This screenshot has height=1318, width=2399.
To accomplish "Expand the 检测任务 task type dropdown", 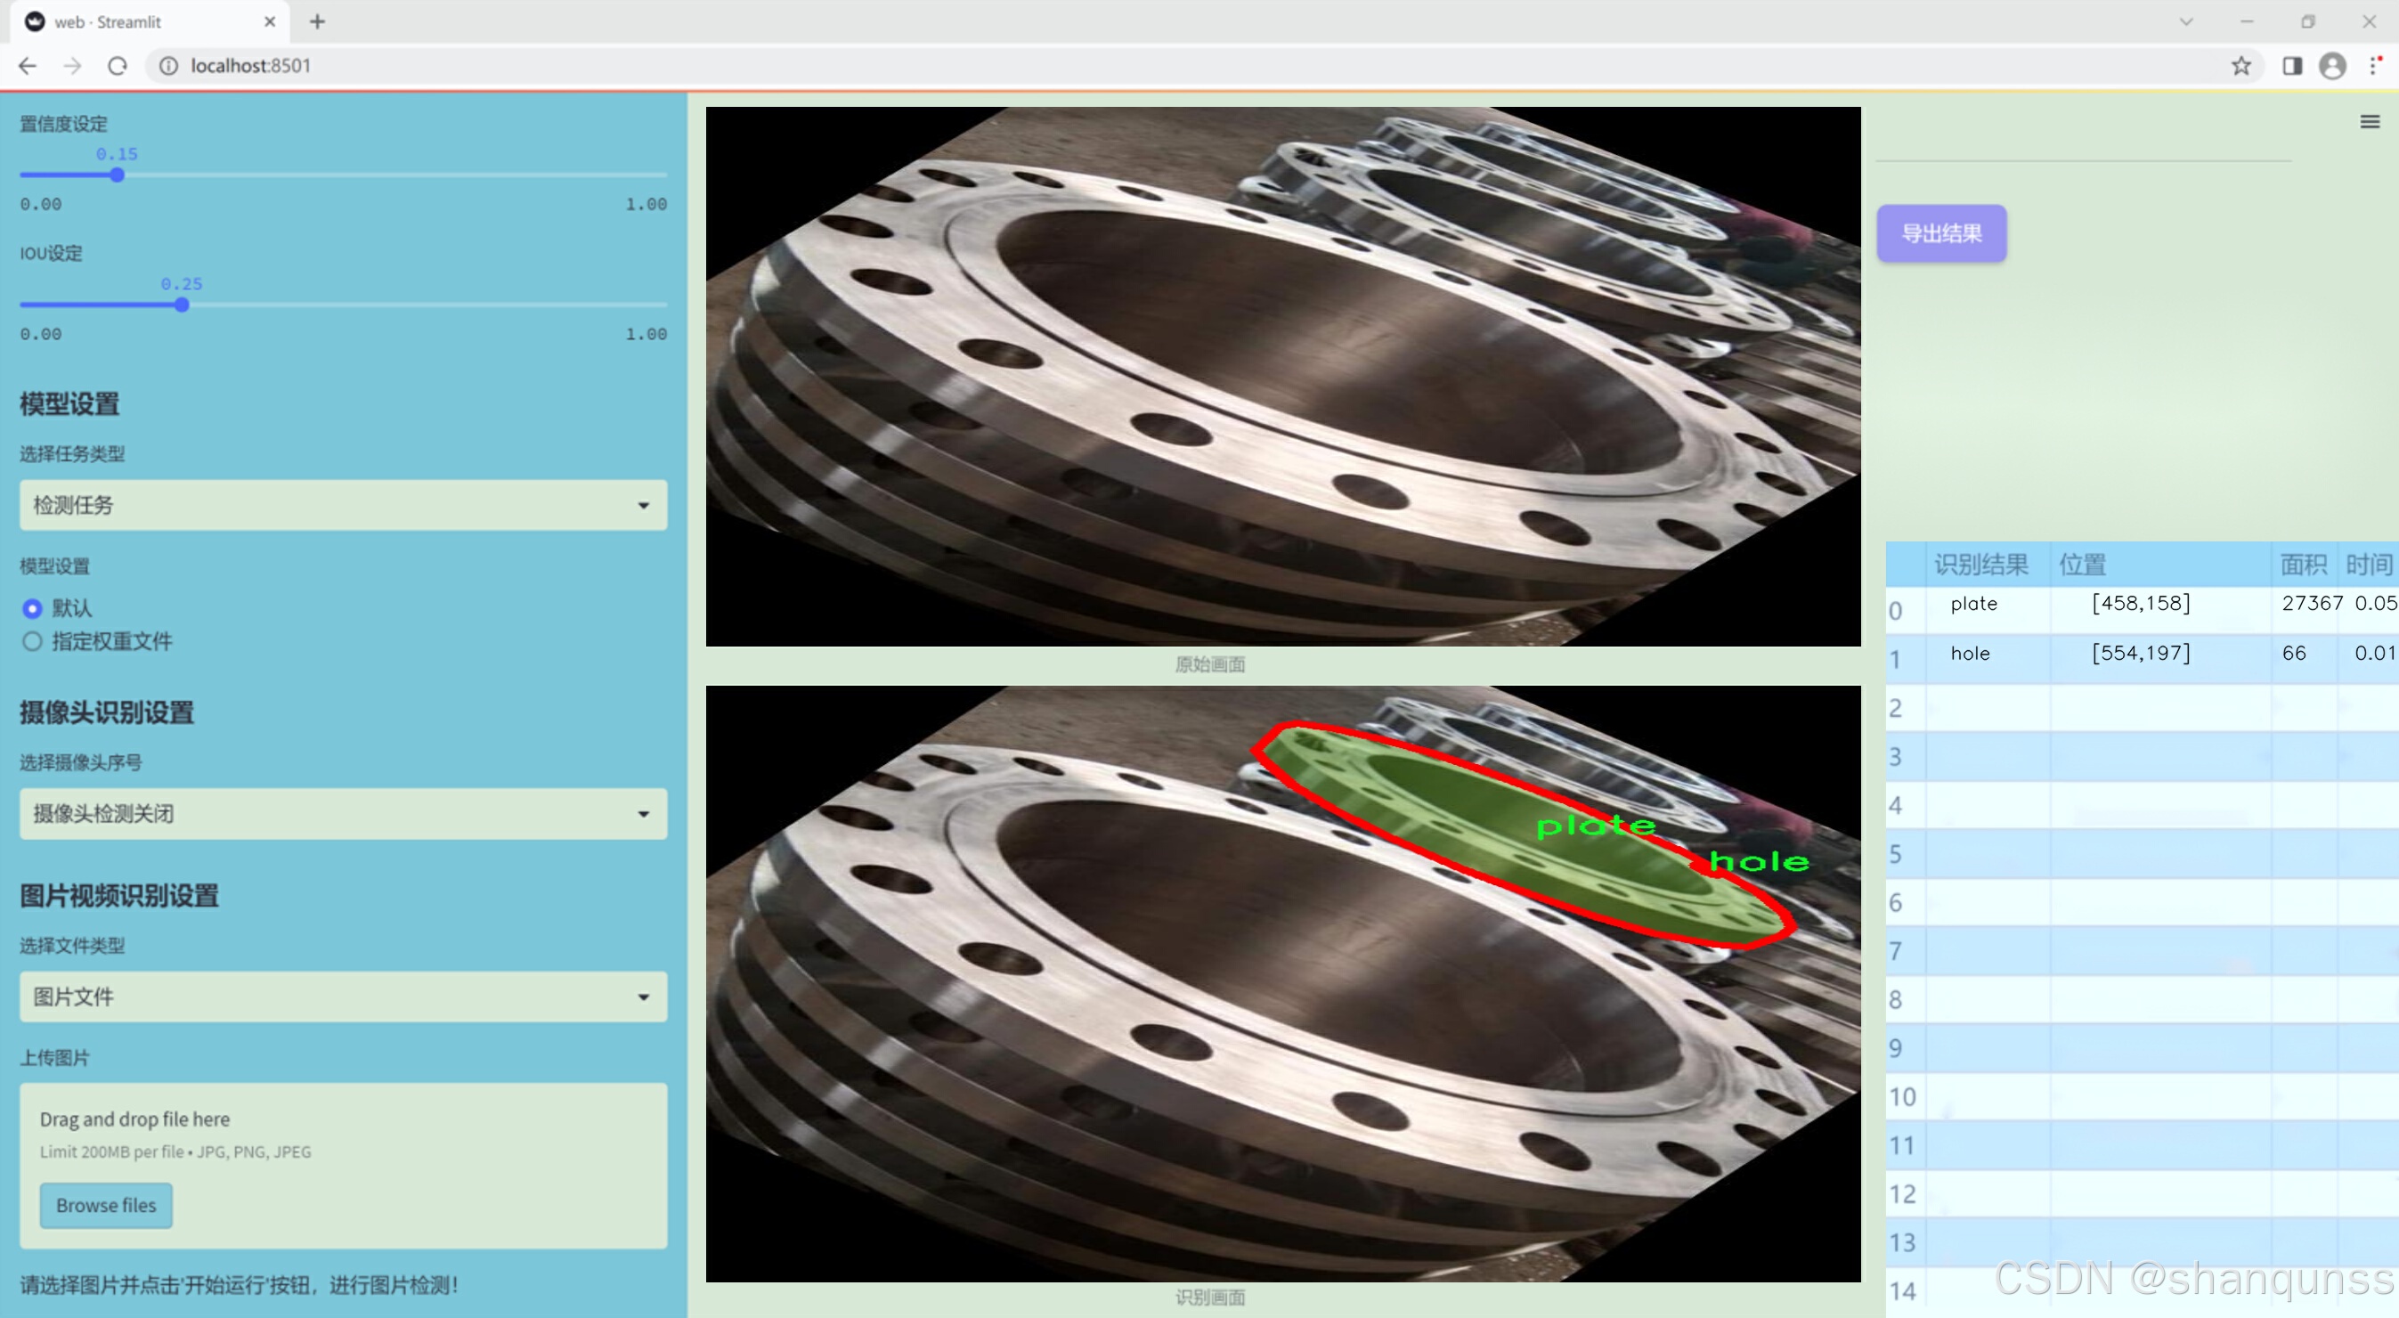I will pos(343,505).
